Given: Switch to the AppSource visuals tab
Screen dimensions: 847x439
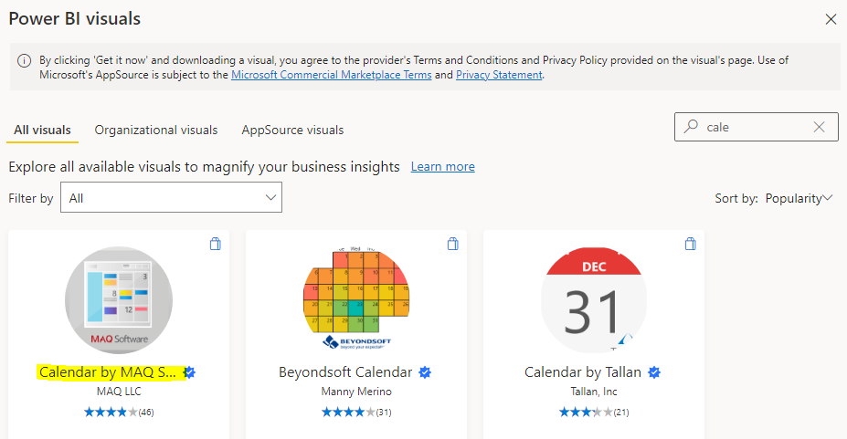Looking at the screenshot, I should (292, 130).
